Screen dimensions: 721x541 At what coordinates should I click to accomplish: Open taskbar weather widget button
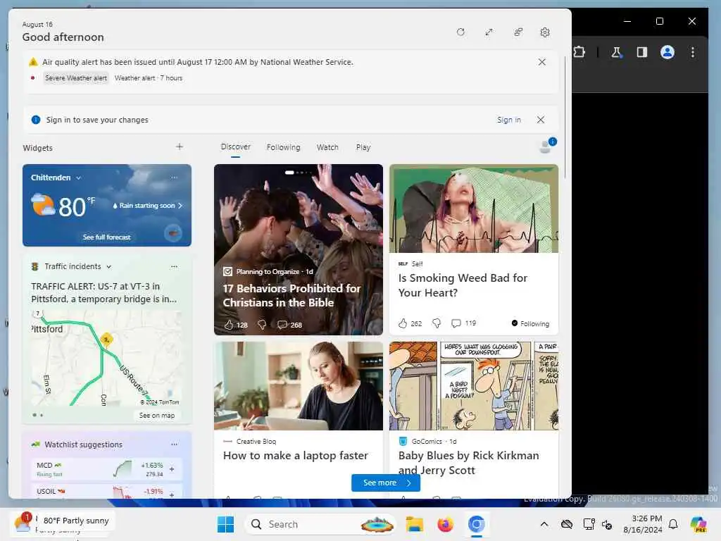point(62,523)
